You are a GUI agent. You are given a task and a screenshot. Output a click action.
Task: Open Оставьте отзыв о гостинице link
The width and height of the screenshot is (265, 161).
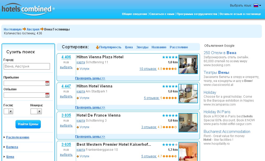click(x=240, y=14)
